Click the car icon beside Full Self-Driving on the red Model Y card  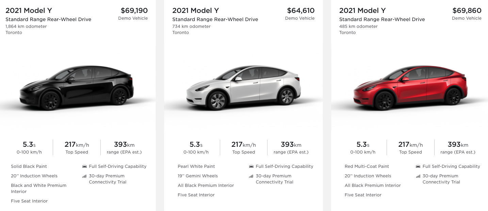[418, 166]
